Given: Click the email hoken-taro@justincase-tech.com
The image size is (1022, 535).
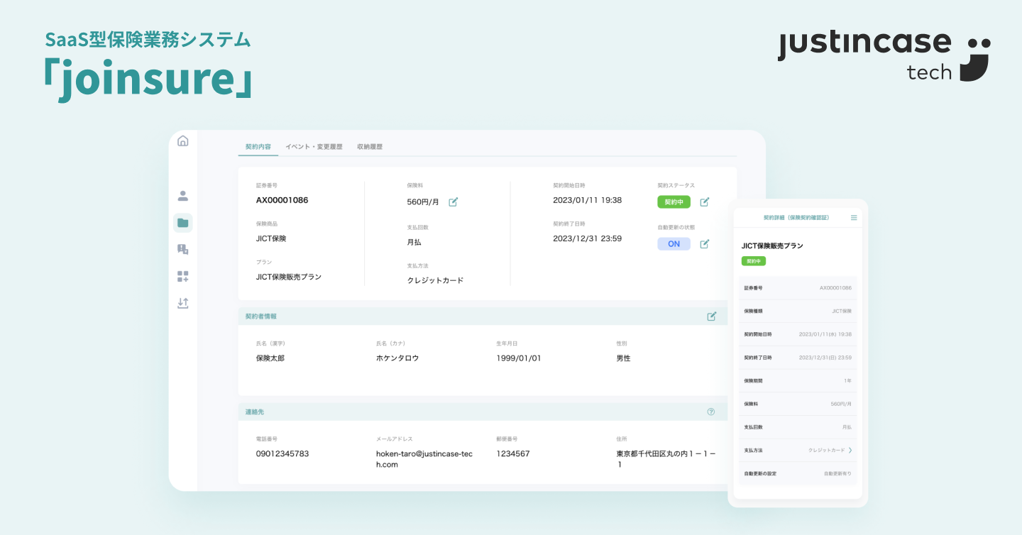Looking at the screenshot, I should [x=424, y=459].
